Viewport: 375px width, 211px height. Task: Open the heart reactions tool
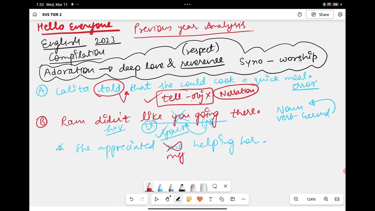click(x=200, y=199)
